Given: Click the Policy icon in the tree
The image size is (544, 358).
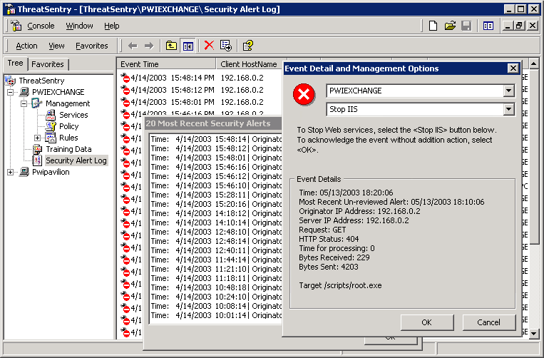Looking at the screenshot, I should [x=51, y=126].
